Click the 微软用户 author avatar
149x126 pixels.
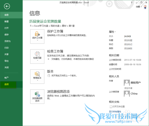coord(127,83)
